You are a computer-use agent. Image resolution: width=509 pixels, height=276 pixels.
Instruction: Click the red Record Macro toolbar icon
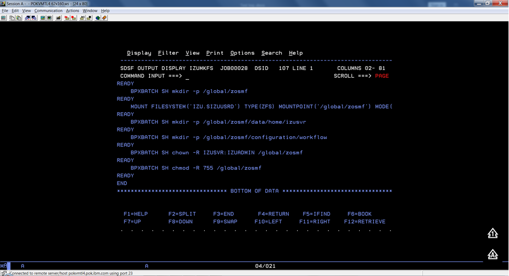point(66,18)
